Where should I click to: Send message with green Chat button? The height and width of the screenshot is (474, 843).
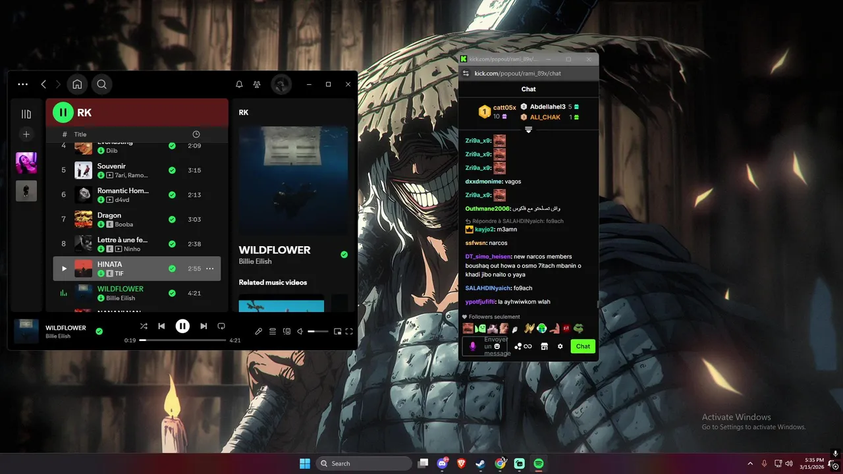(583, 346)
